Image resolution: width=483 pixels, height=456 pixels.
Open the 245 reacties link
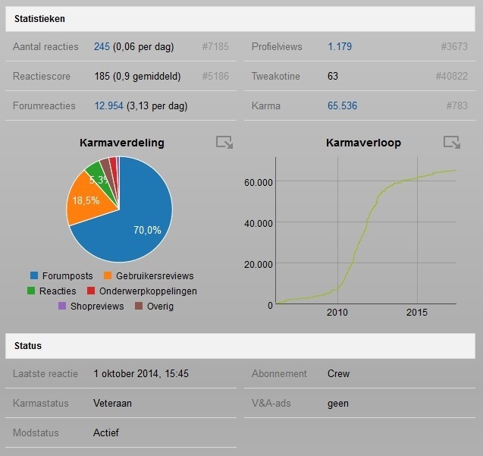pos(102,46)
